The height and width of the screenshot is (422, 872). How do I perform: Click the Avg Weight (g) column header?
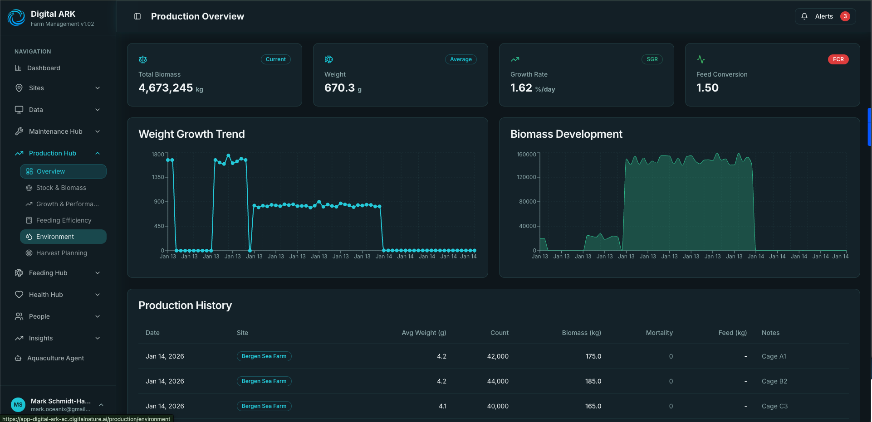424,333
